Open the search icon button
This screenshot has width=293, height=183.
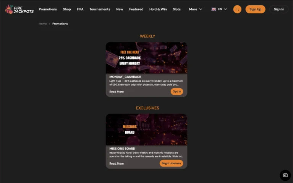(x=237, y=9)
